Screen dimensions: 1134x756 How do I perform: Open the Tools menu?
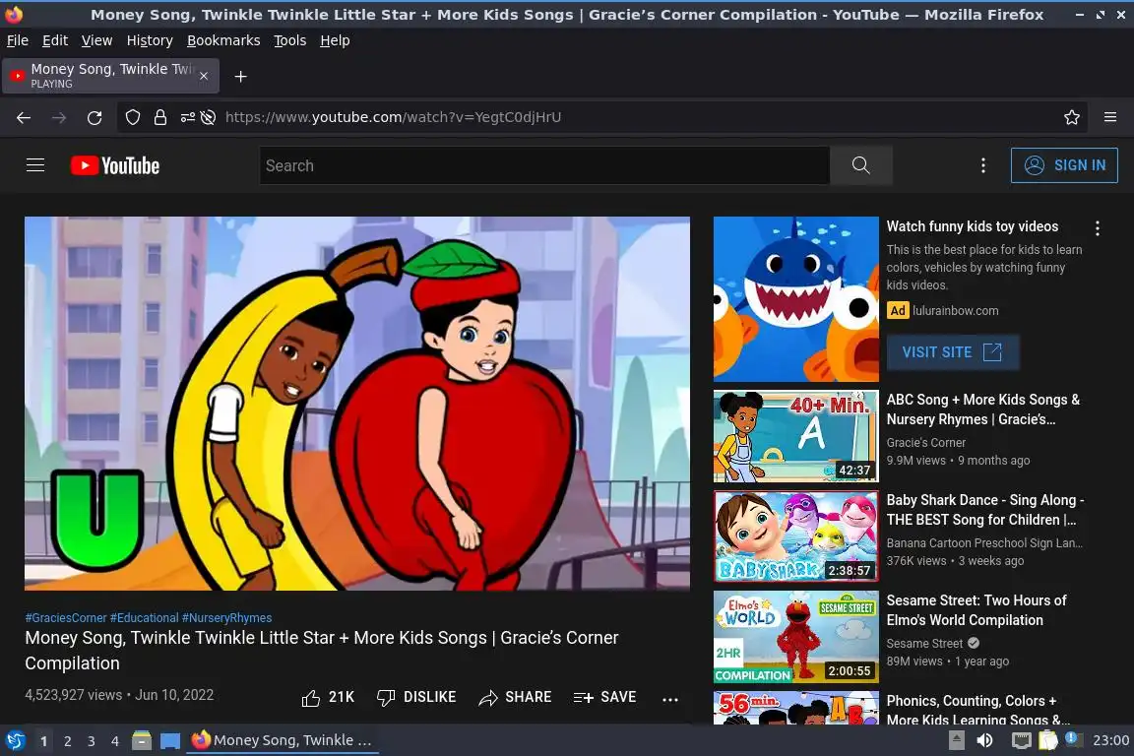(x=290, y=40)
